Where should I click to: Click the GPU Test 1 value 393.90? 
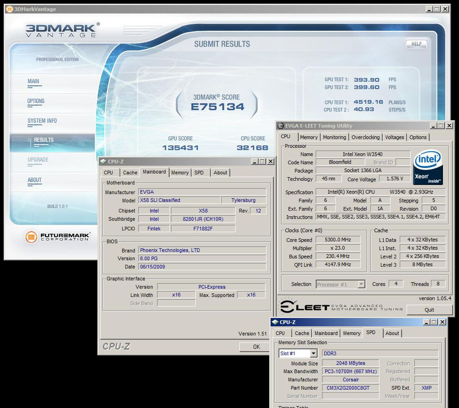click(367, 79)
